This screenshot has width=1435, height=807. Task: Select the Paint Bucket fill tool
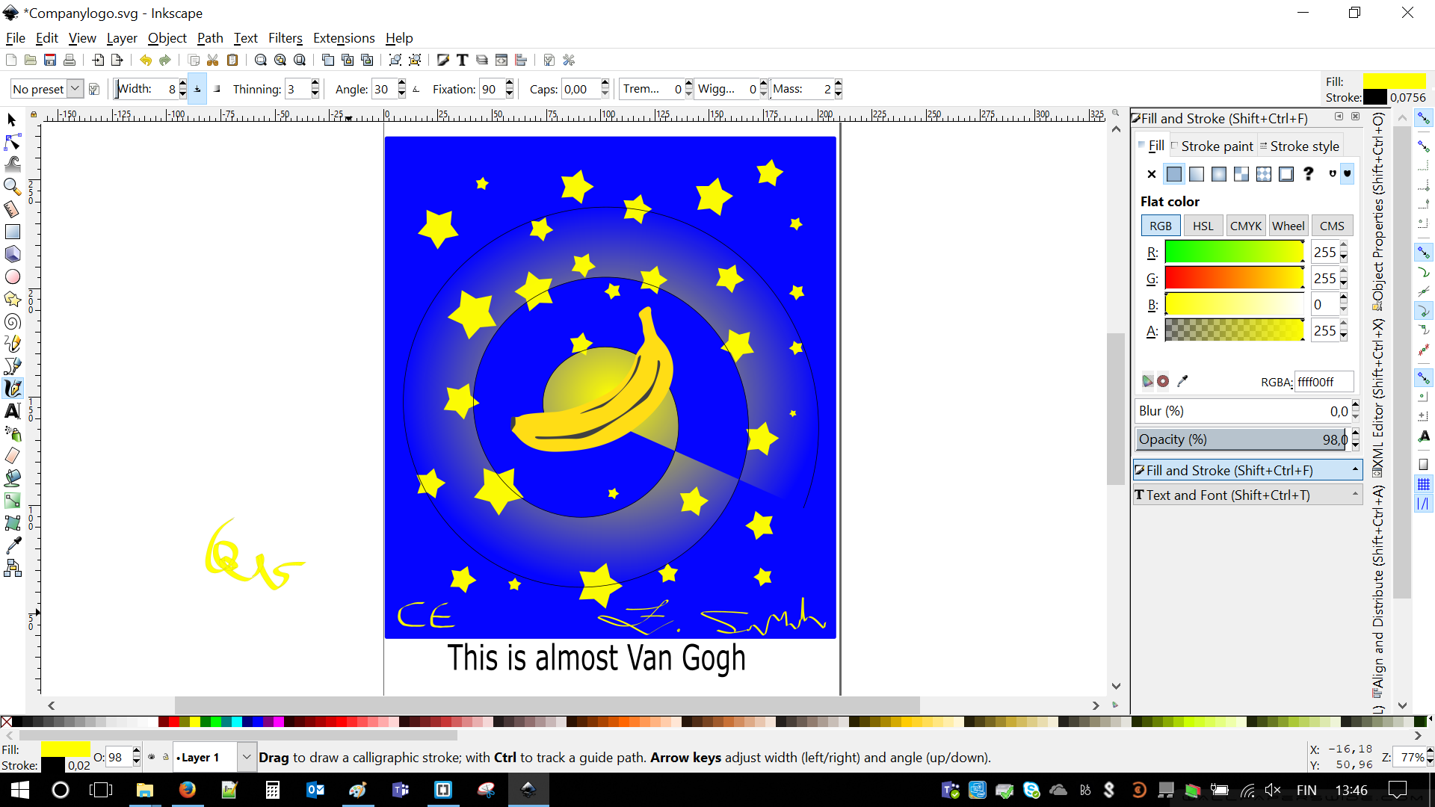(12, 478)
